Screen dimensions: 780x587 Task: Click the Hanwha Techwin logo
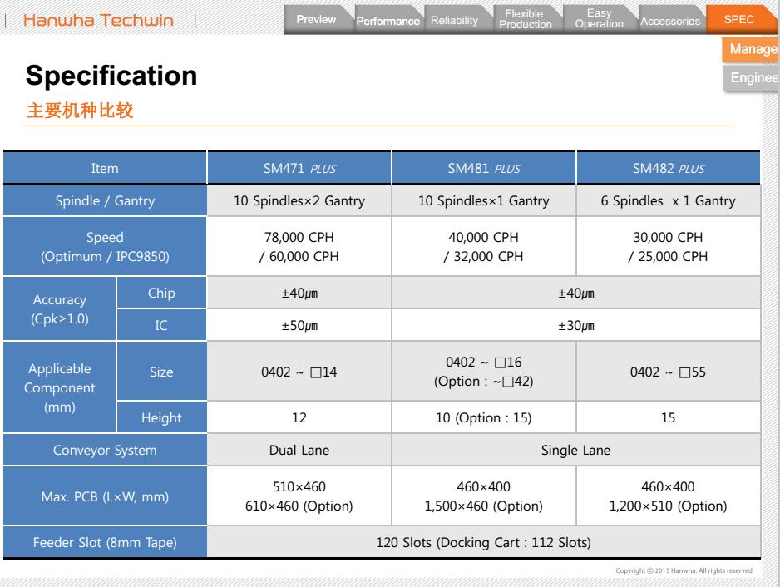point(98,21)
